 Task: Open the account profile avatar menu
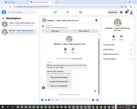[132, 12]
